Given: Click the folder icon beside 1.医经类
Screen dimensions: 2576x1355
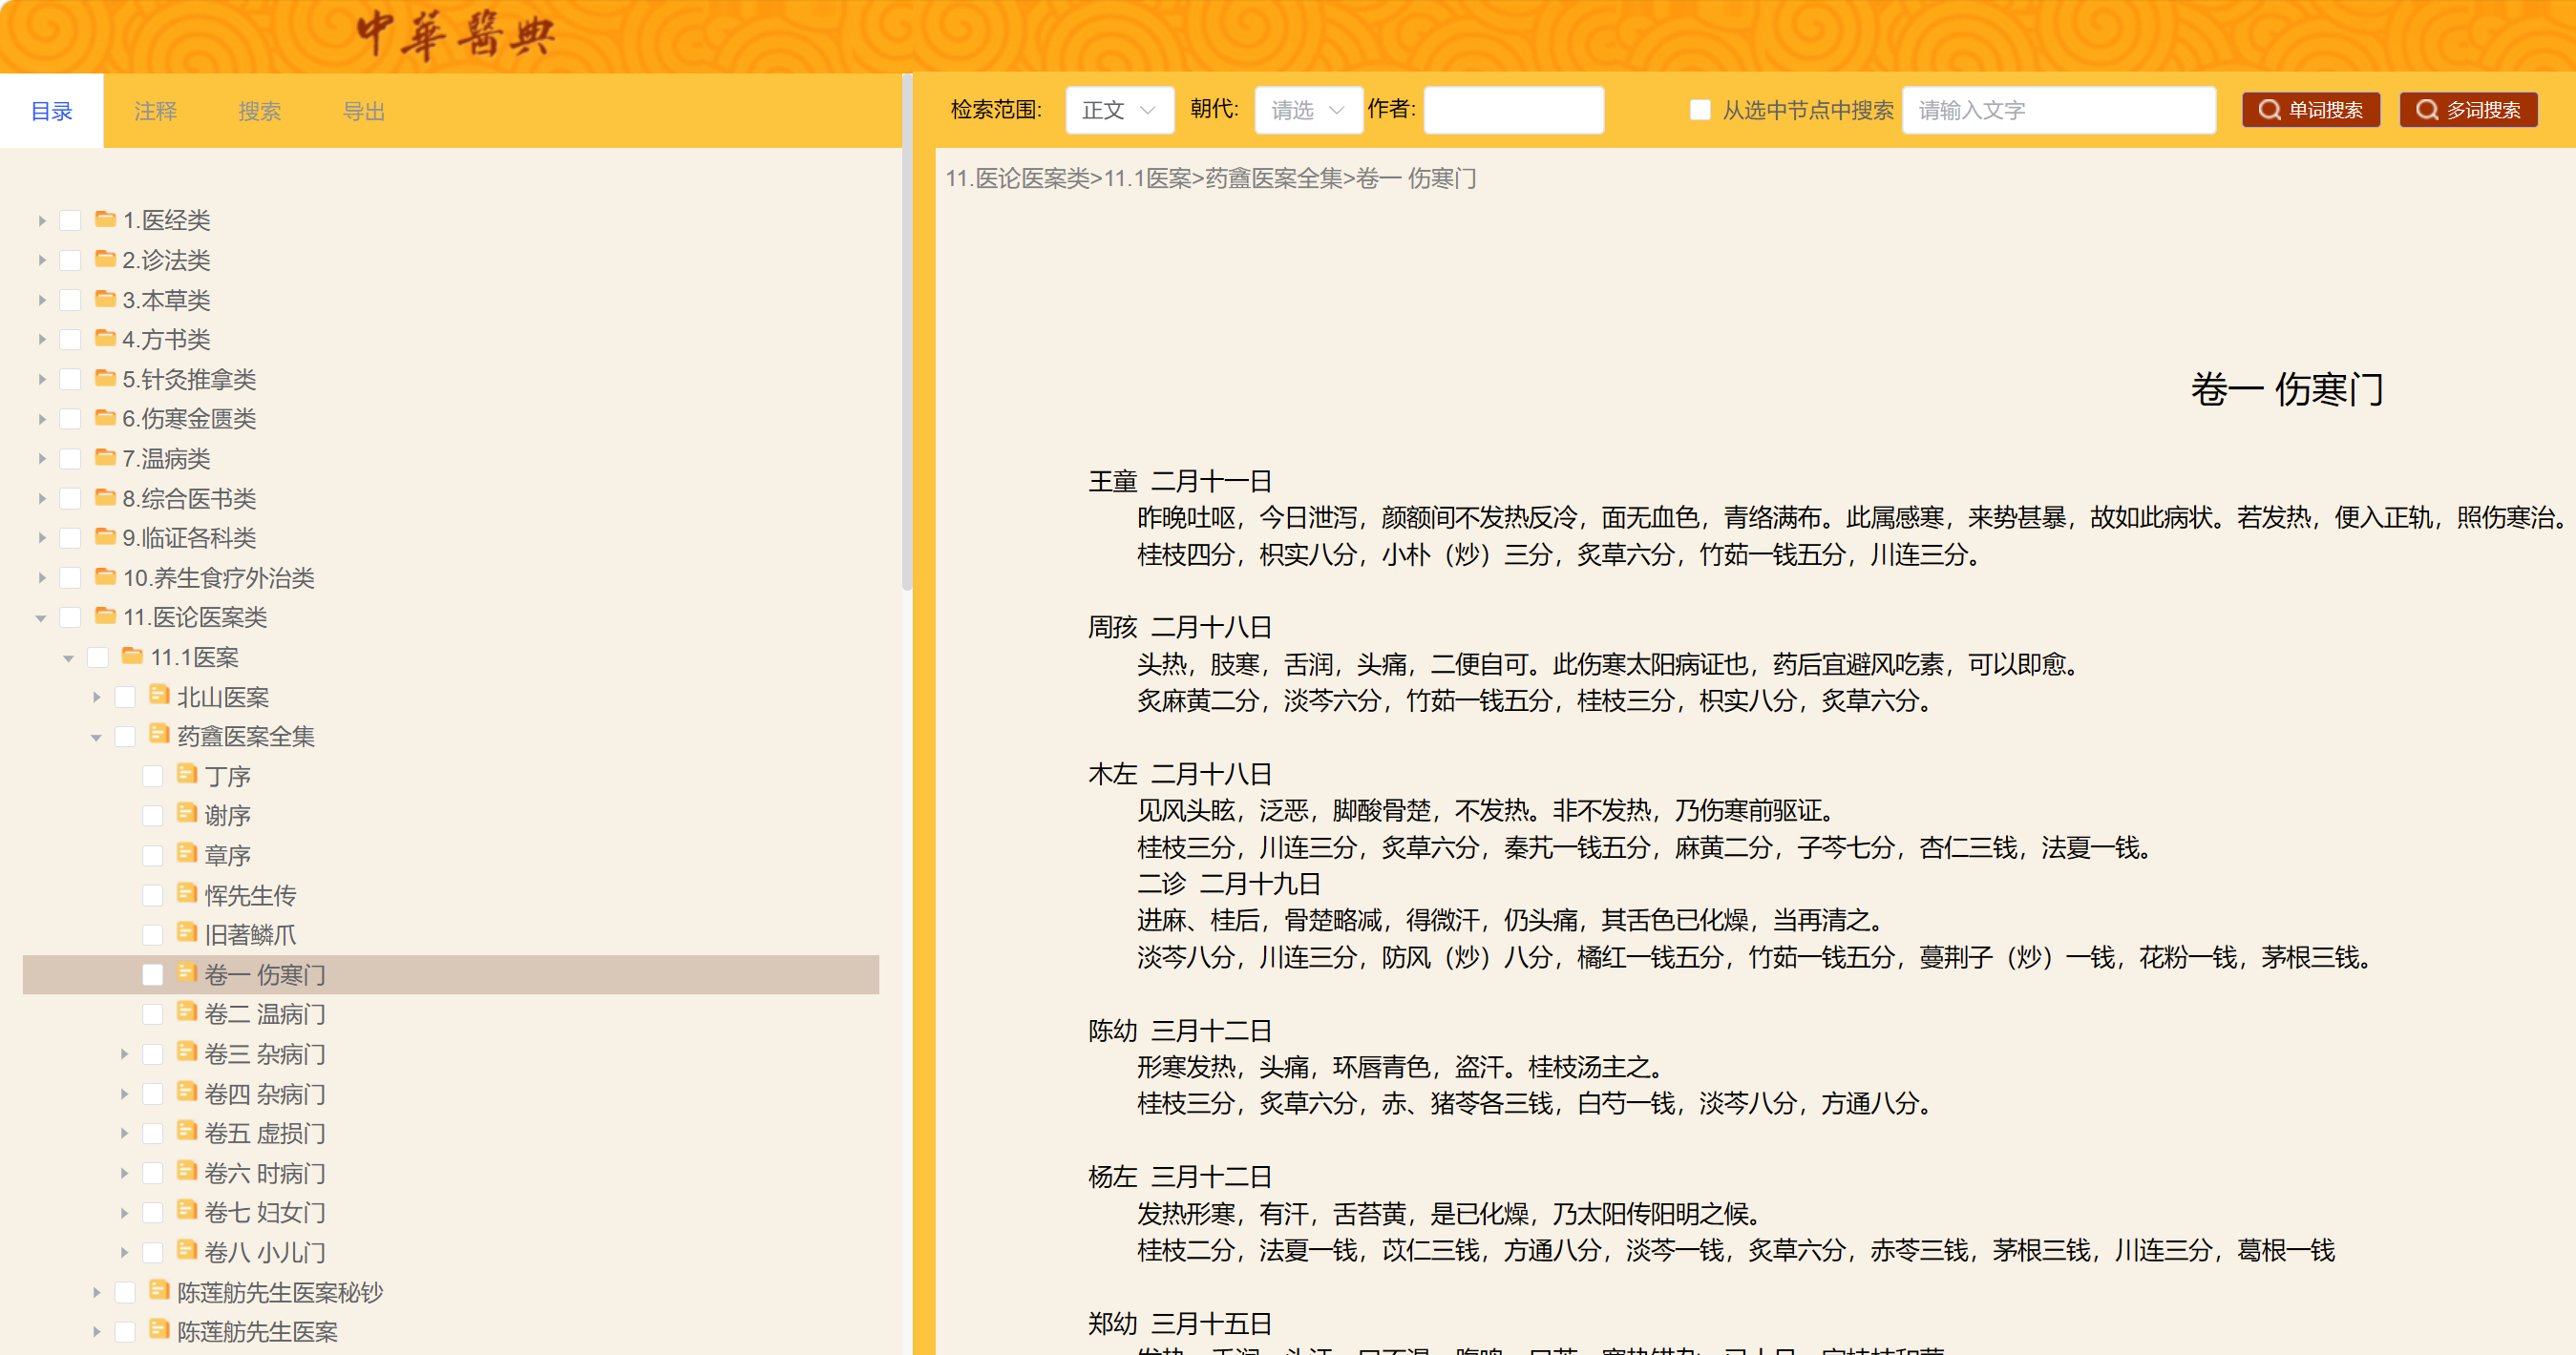Looking at the screenshot, I should [x=105, y=219].
